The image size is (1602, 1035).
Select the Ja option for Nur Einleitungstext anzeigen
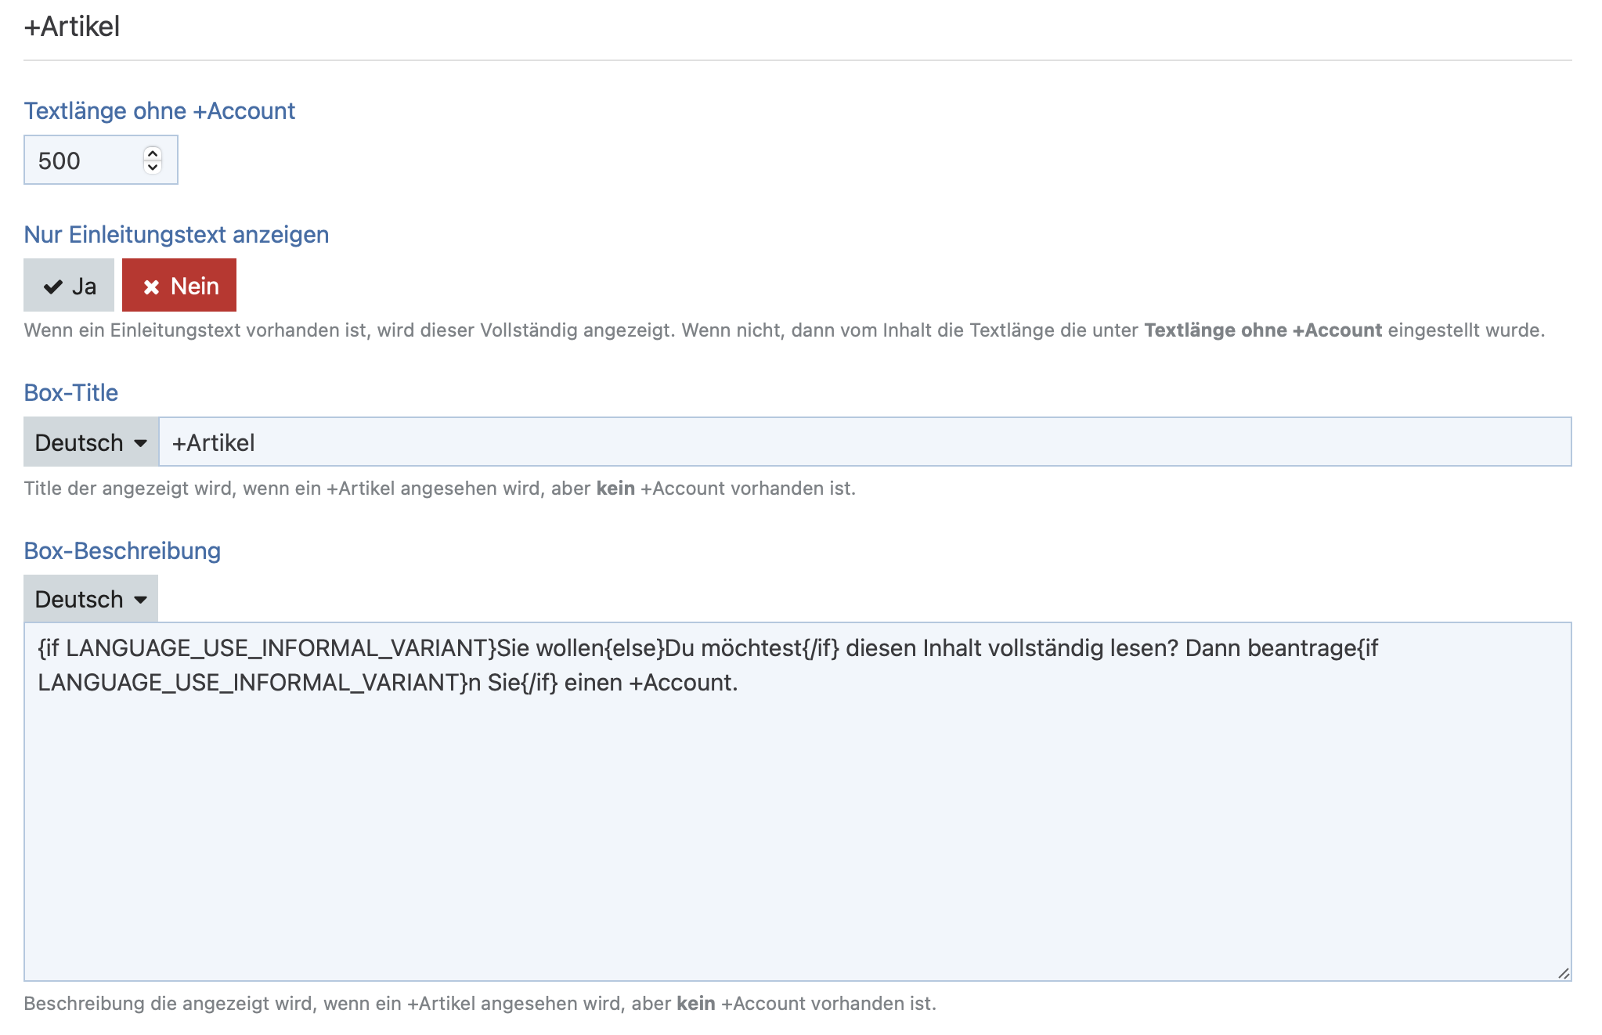(69, 286)
